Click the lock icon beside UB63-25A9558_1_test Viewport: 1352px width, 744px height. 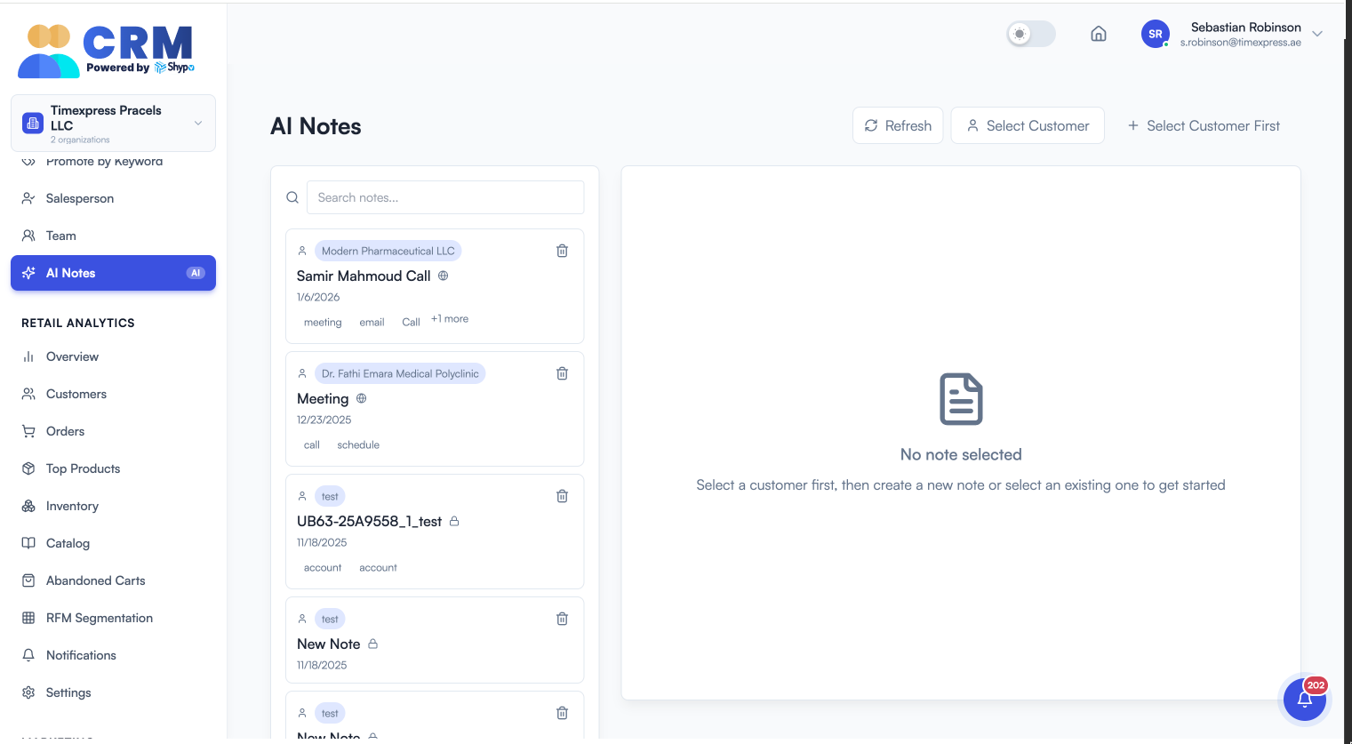454,521
